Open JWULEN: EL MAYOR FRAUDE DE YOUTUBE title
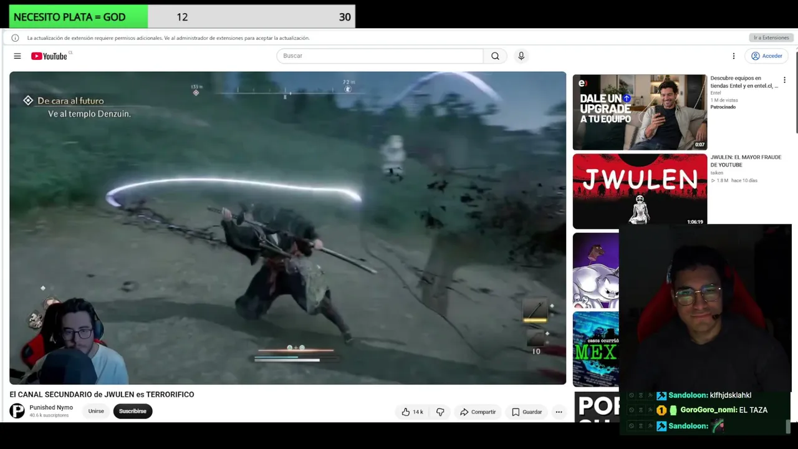The image size is (798, 449). [746, 161]
